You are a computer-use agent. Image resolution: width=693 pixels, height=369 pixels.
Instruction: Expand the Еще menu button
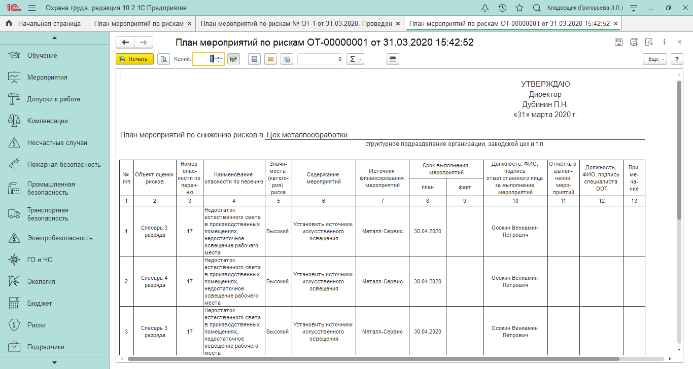point(654,59)
